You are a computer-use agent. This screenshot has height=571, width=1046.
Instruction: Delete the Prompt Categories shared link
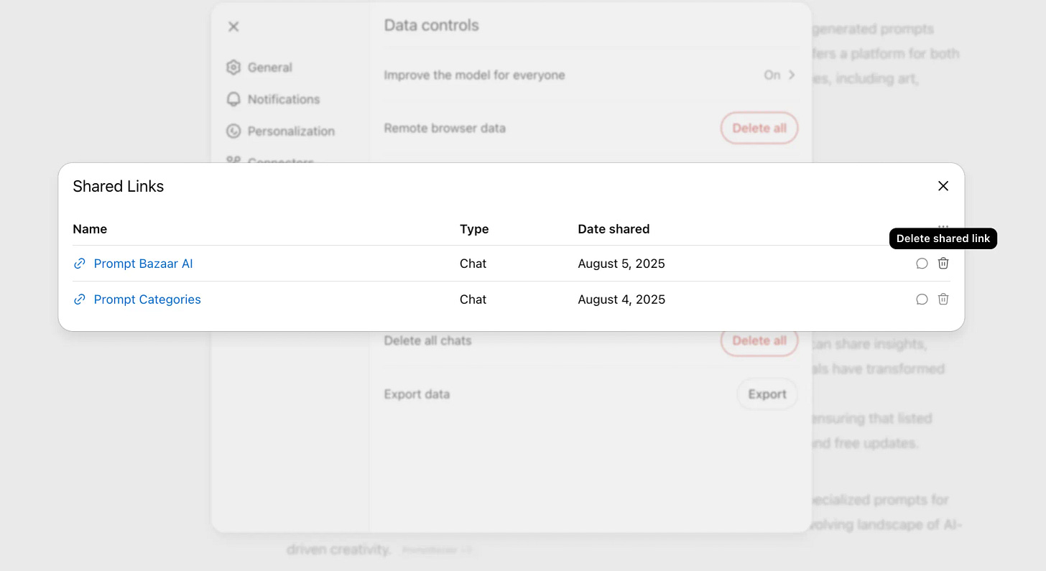pos(943,300)
